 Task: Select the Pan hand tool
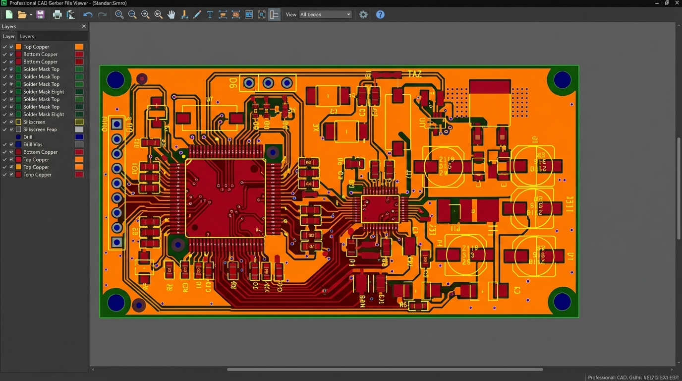(x=171, y=15)
